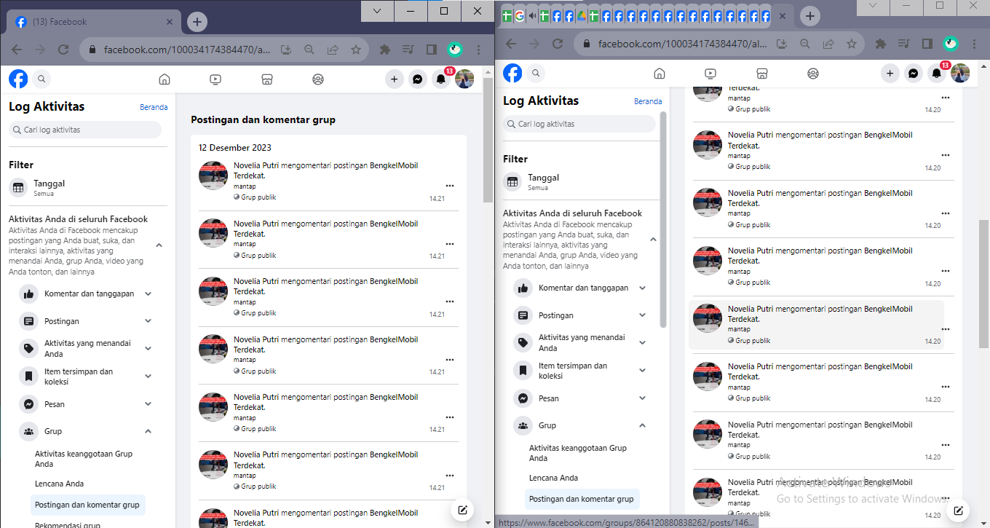
Task: Open Groups icon in right window
Action: tap(813, 74)
